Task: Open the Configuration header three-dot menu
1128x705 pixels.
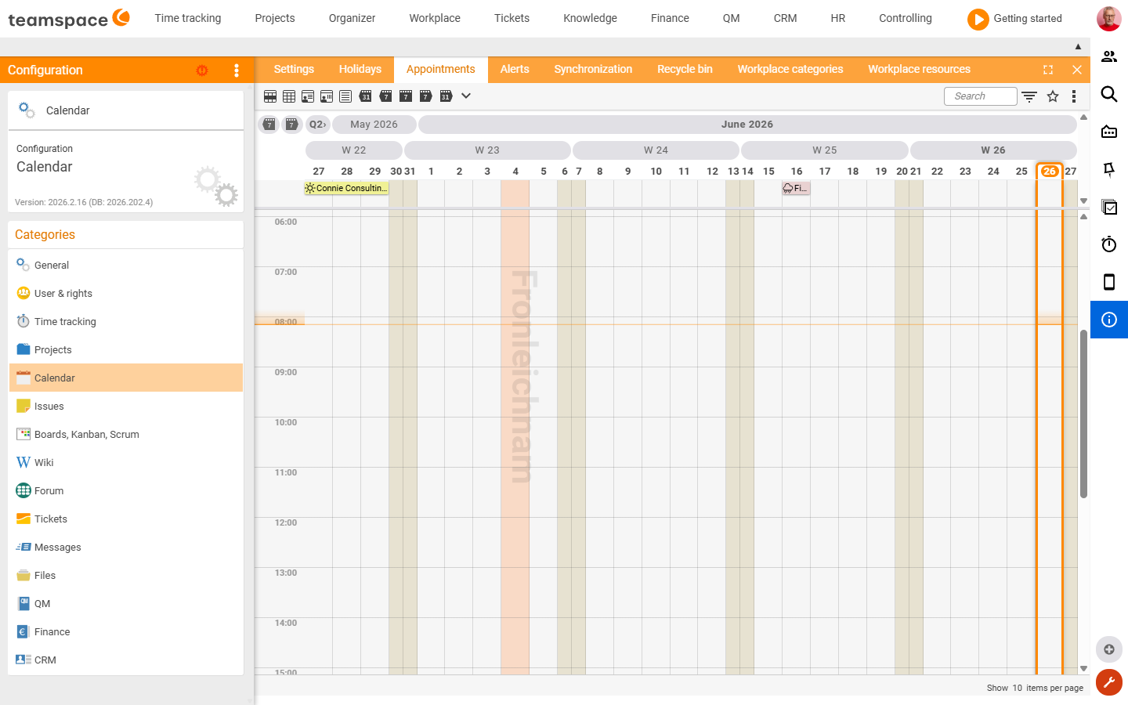Action: point(237,70)
